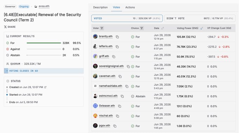Viewport: 239px width, 133px height.
Task: Open pgov.eth voter profile
Action: 105,126
